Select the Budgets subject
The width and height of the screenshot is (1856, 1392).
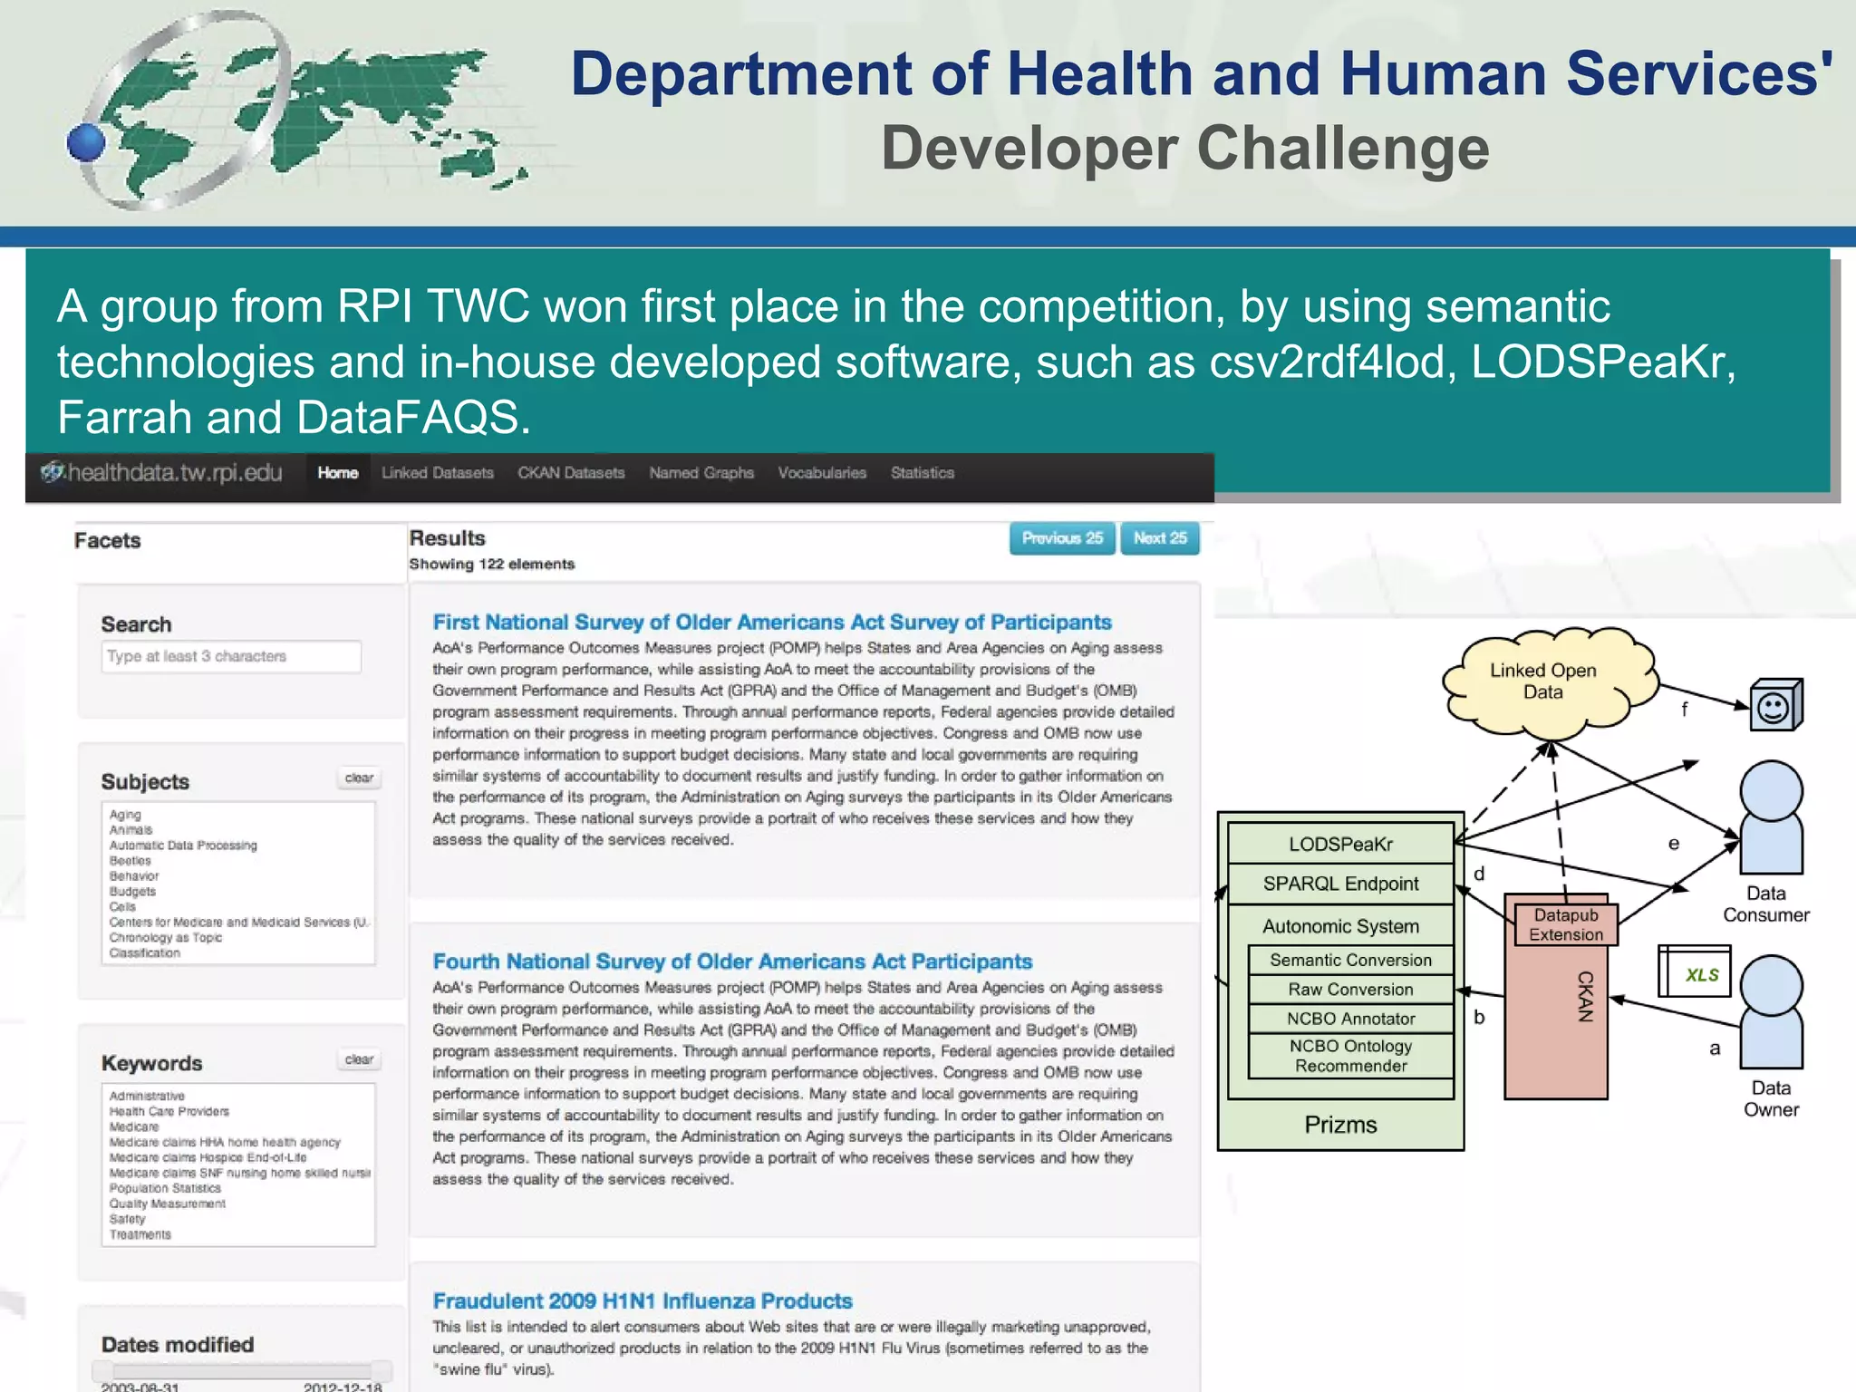click(132, 892)
